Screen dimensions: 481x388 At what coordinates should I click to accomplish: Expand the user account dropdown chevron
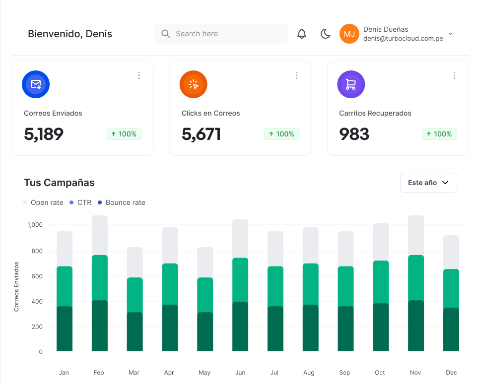tap(450, 34)
